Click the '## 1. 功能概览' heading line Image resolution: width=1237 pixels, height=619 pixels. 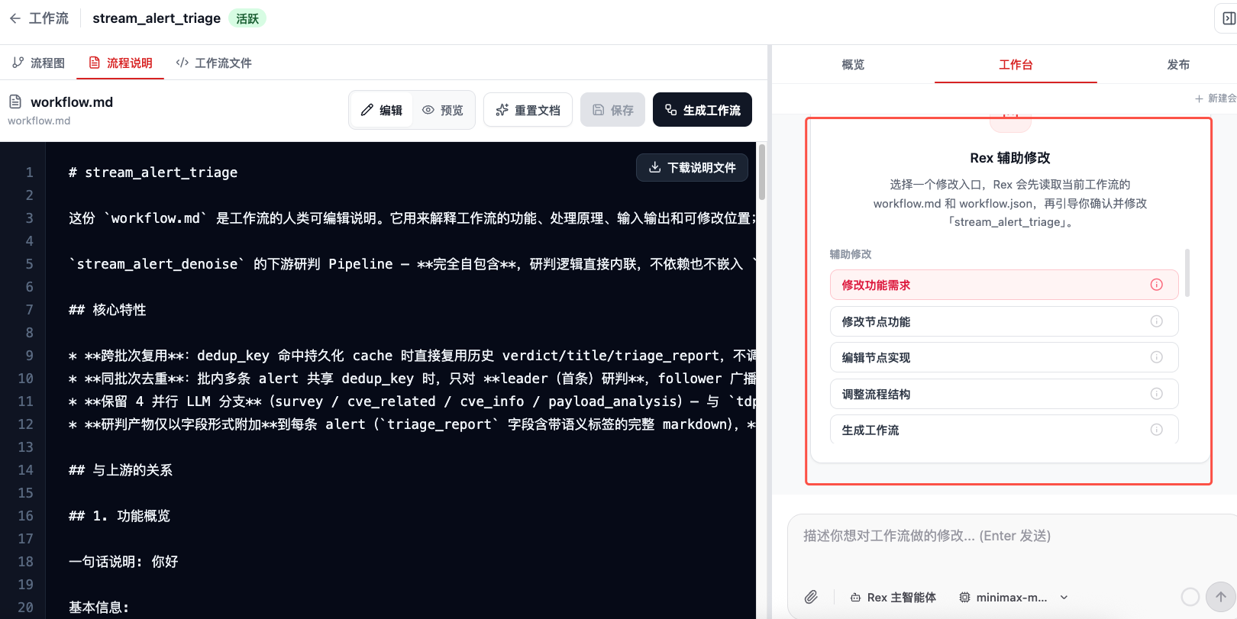click(119, 516)
